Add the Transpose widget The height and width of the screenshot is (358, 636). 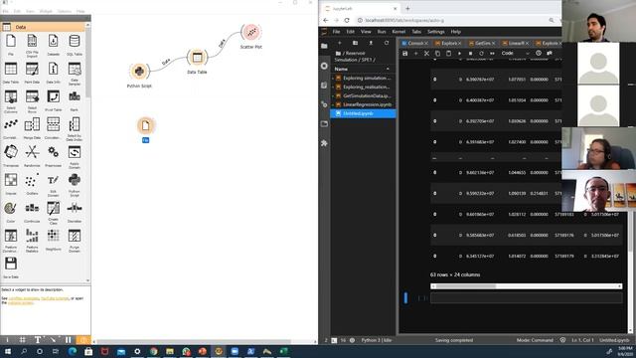pyautogui.click(x=11, y=156)
